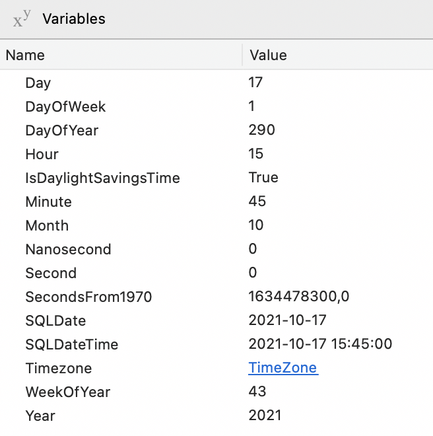433x436 pixels.
Task: Click the Variables panel x^y icon
Action: 22,18
